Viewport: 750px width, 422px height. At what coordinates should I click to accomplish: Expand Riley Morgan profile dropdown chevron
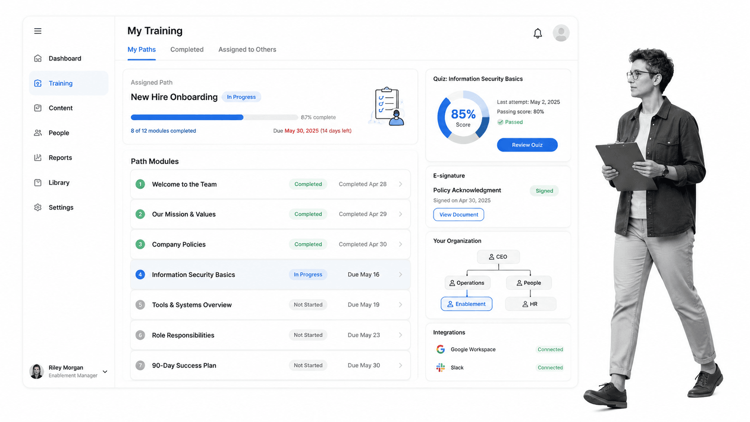(105, 372)
